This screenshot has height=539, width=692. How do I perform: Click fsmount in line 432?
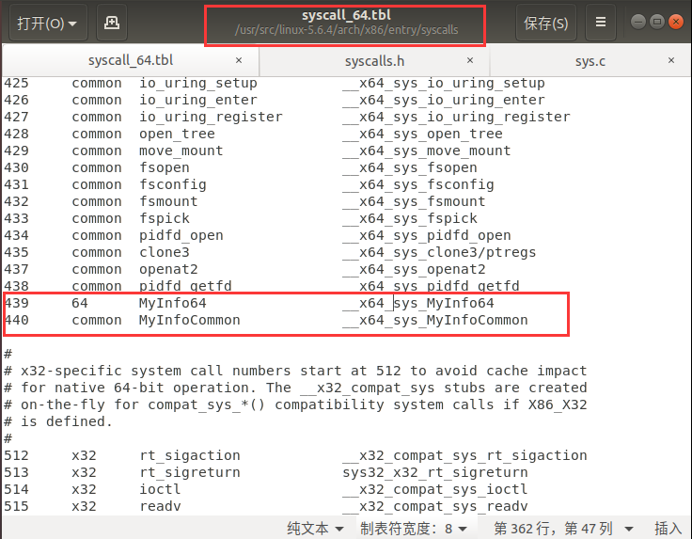pos(168,201)
